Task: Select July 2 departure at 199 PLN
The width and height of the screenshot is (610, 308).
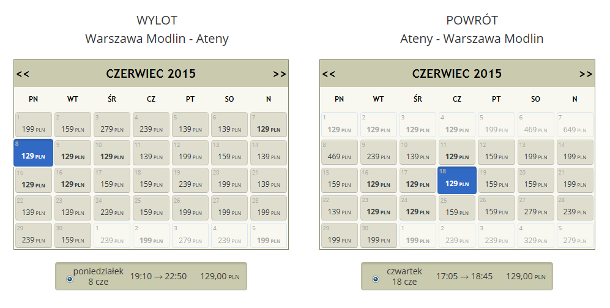Action: click(151, 236)
